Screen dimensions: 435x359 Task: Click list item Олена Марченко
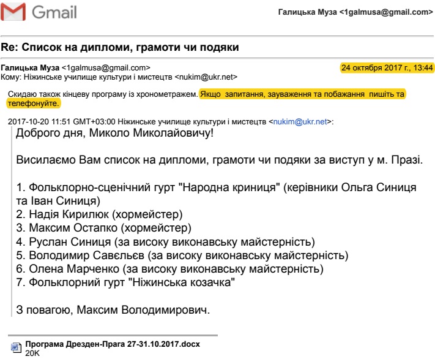[170, 268]
